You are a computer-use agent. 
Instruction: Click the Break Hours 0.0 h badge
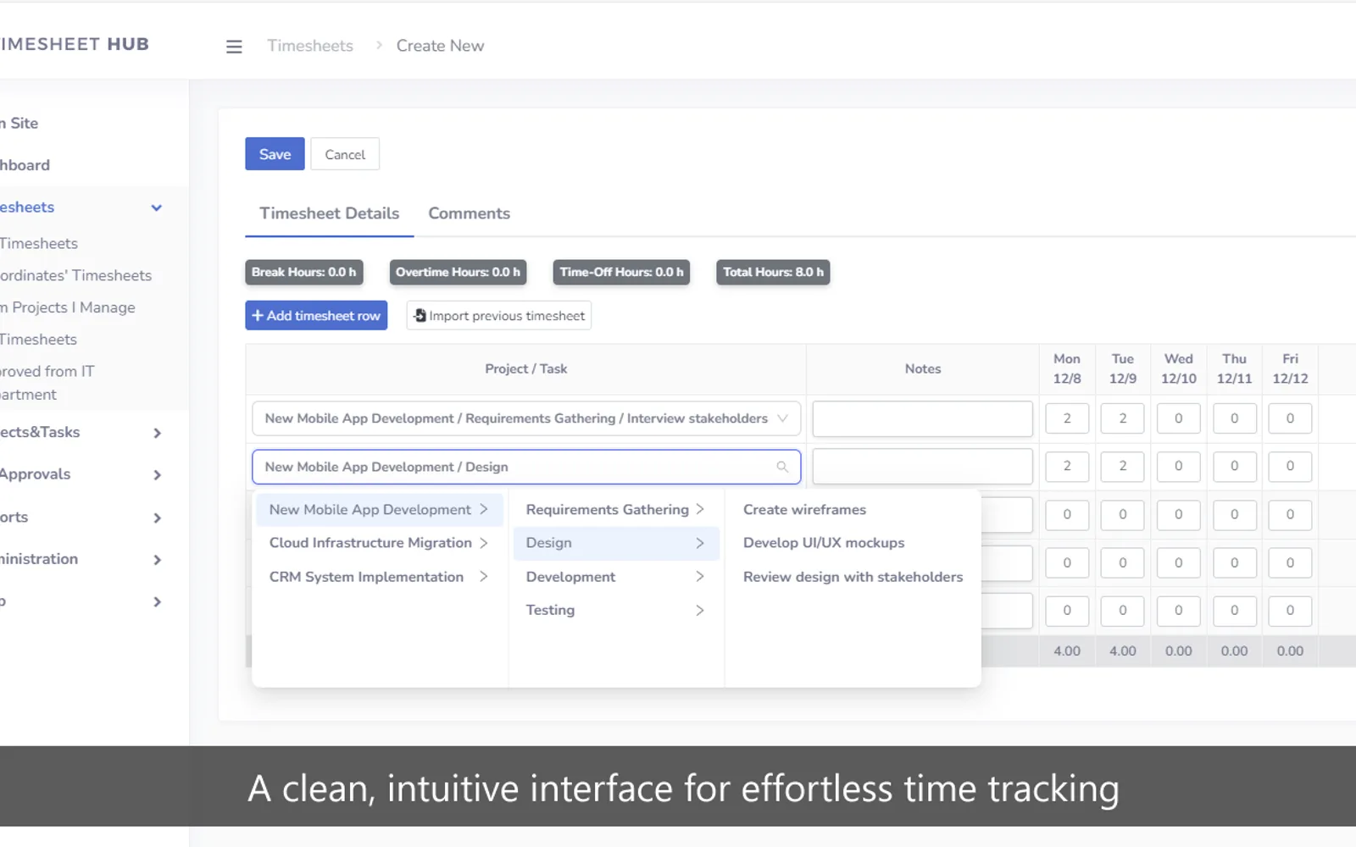click(x=303, y=272)
